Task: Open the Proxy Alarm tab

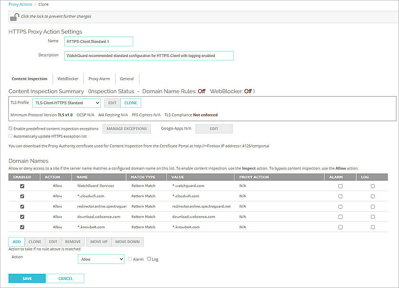Action: (99, 79)
